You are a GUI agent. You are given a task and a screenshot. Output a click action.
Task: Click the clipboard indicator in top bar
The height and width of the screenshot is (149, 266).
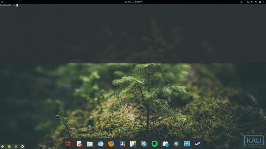click(x=241, y=2)
